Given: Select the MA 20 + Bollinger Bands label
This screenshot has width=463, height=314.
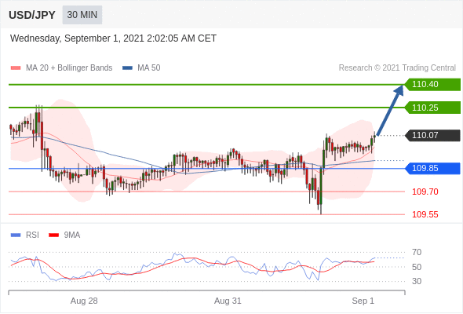Looking at the screenshot, I should click(69, 68).
